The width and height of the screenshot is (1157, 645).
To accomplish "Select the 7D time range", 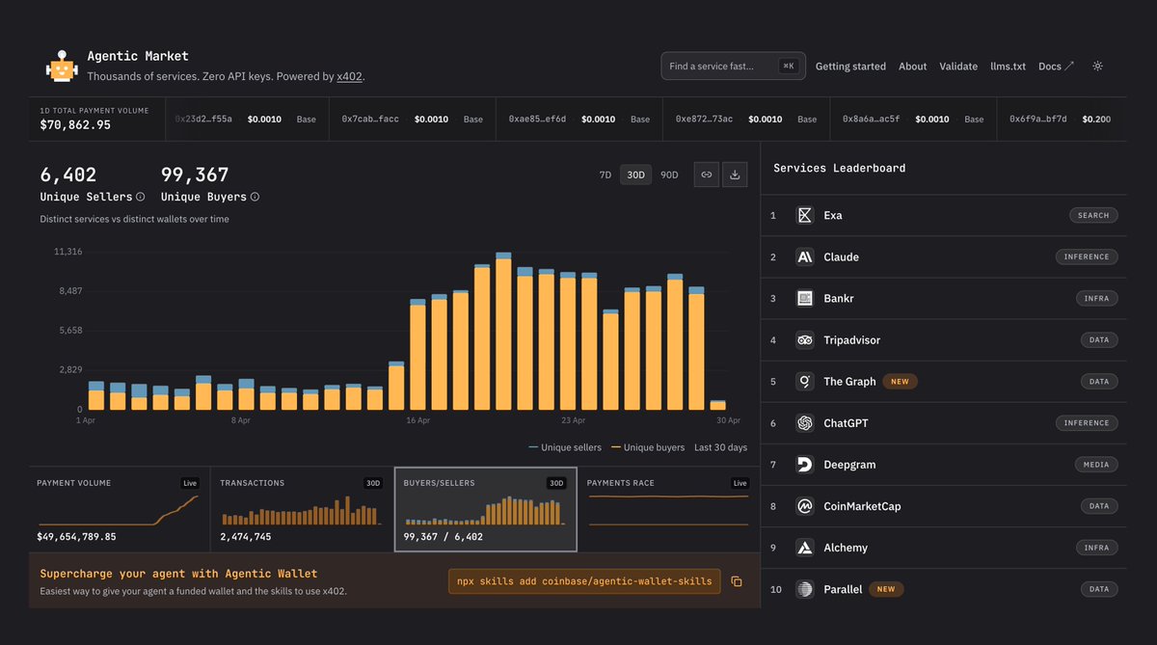I will [x=605, y=175].
